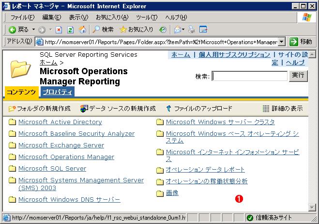Open Search (検索) toolbar button

(x=103, y=30)
